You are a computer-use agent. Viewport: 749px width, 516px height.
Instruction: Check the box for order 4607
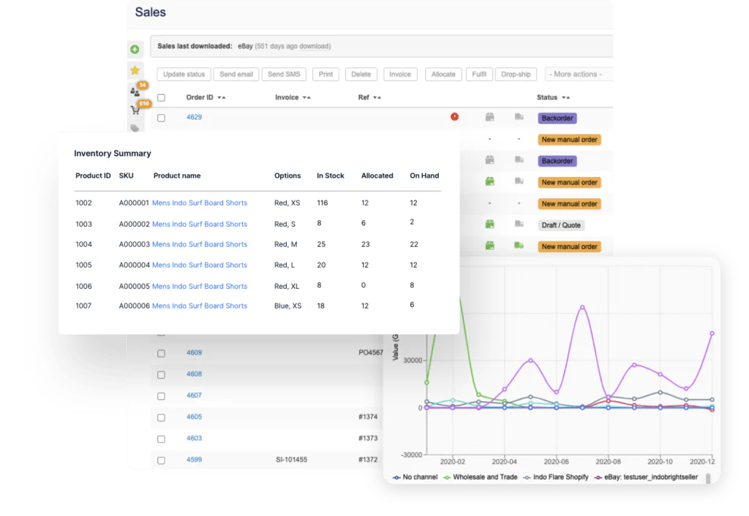click(162, 396)
